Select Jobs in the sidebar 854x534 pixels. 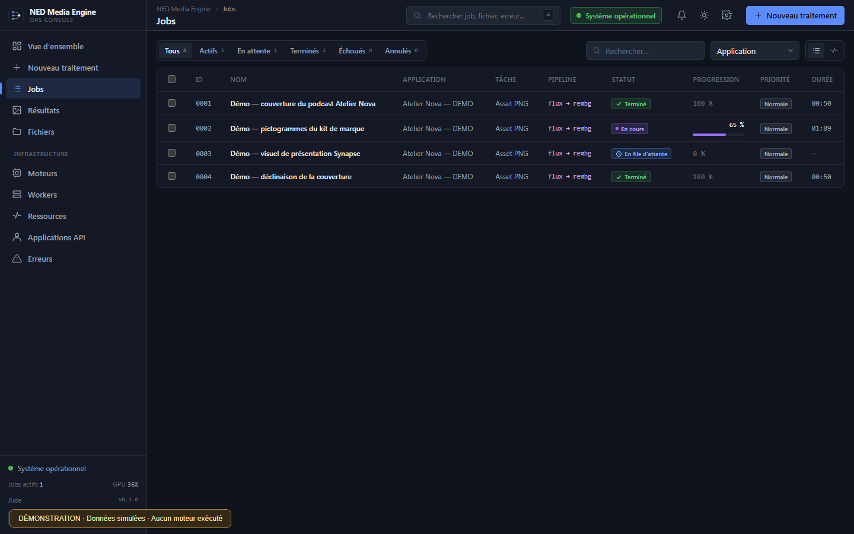(73, 89)
